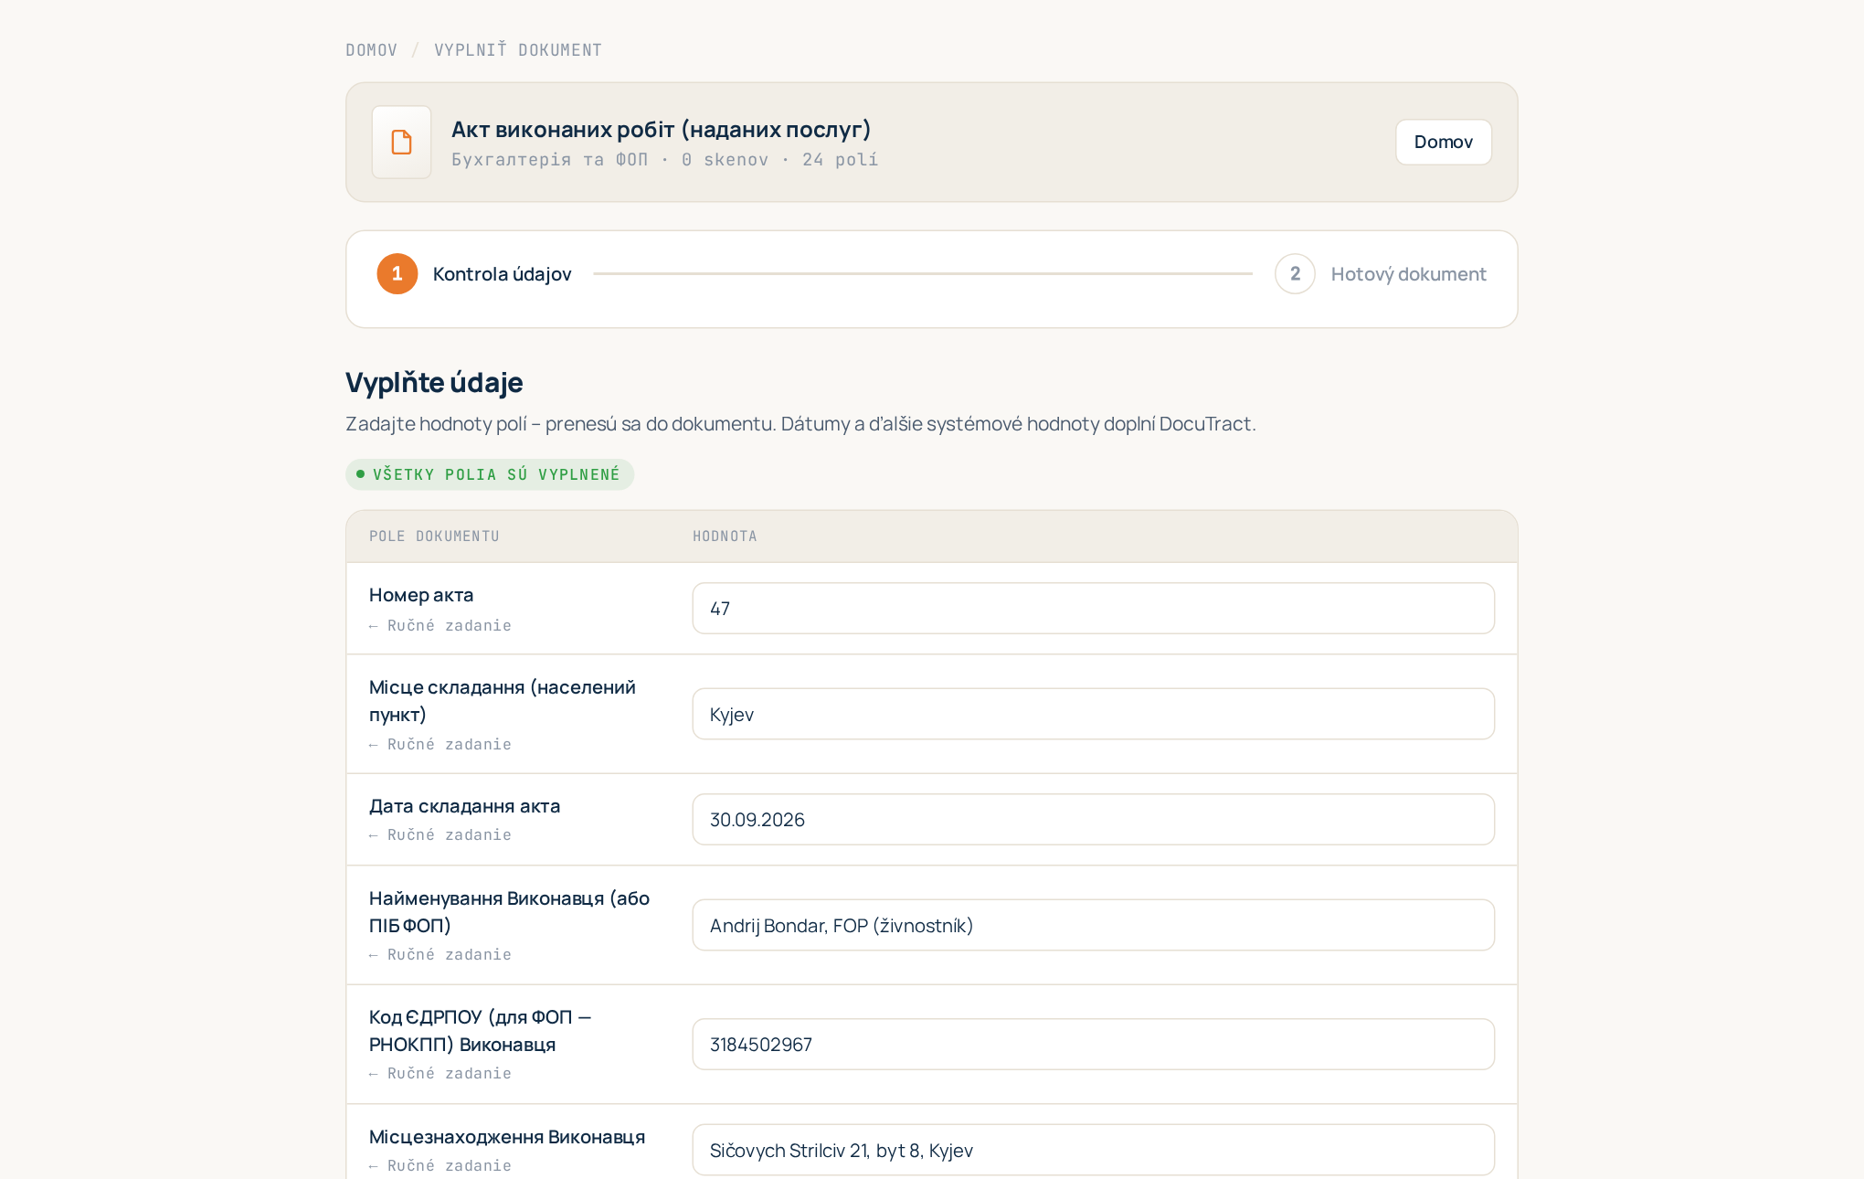
Task: Click the Domov button in header card
Action: tap(1443, 142)
